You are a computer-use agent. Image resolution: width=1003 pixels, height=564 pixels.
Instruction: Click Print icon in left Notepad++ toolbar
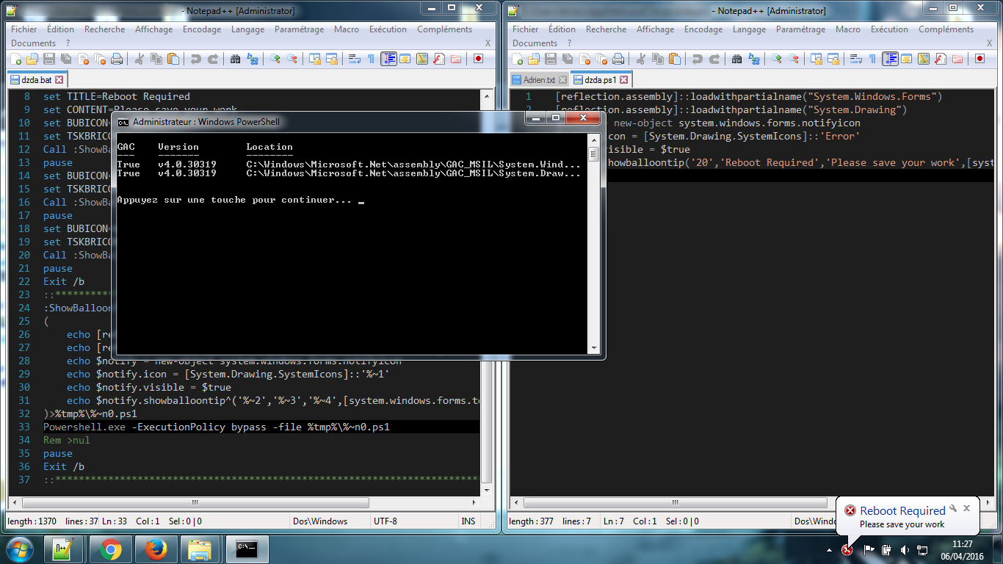[x=116, y=59]
